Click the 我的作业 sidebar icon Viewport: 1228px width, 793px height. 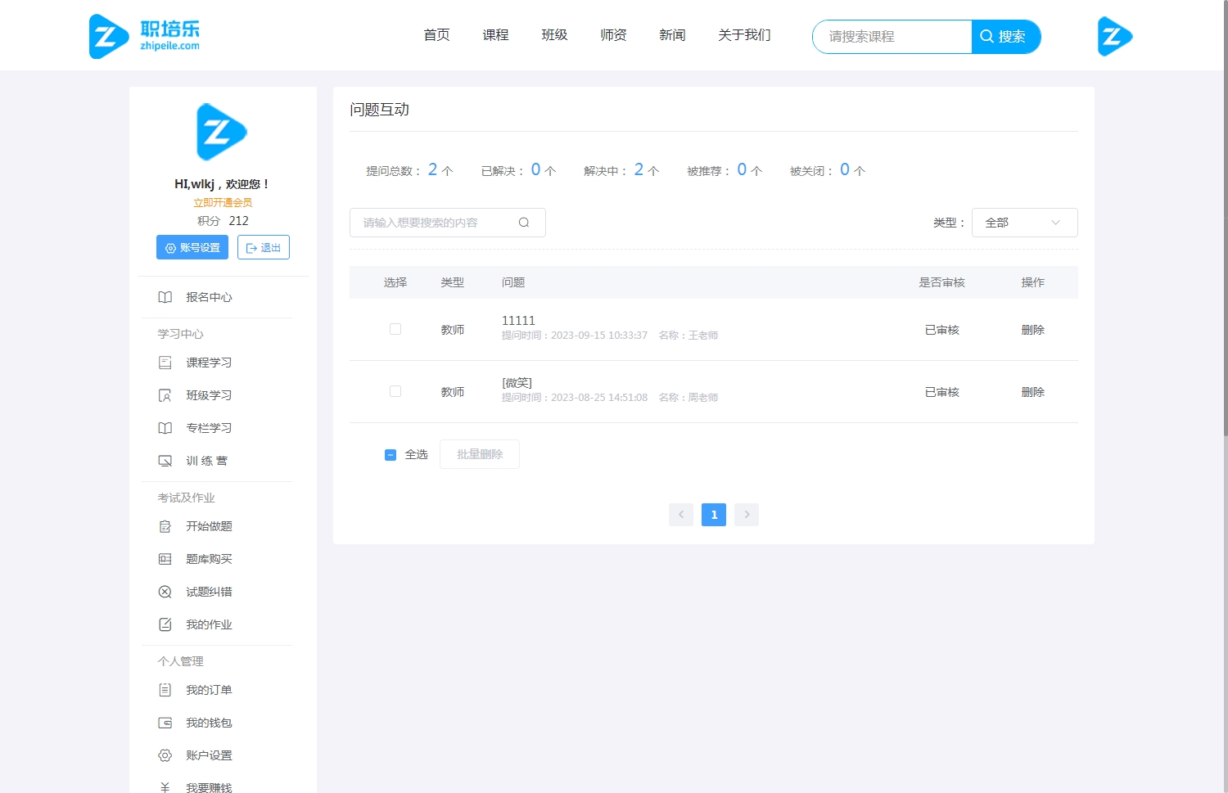pyautogui.click(x=165, y=624)
